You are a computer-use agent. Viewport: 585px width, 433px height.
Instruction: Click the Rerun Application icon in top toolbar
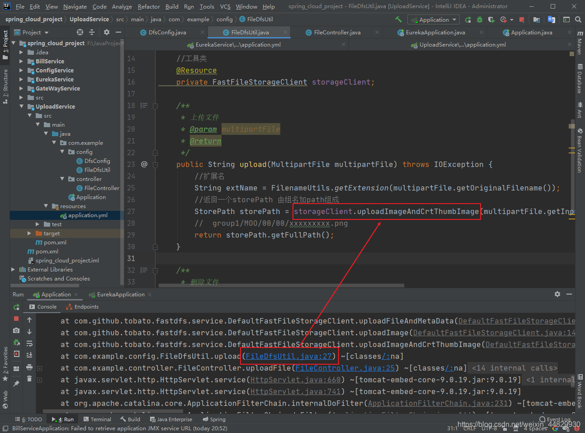tap(468, 19)
